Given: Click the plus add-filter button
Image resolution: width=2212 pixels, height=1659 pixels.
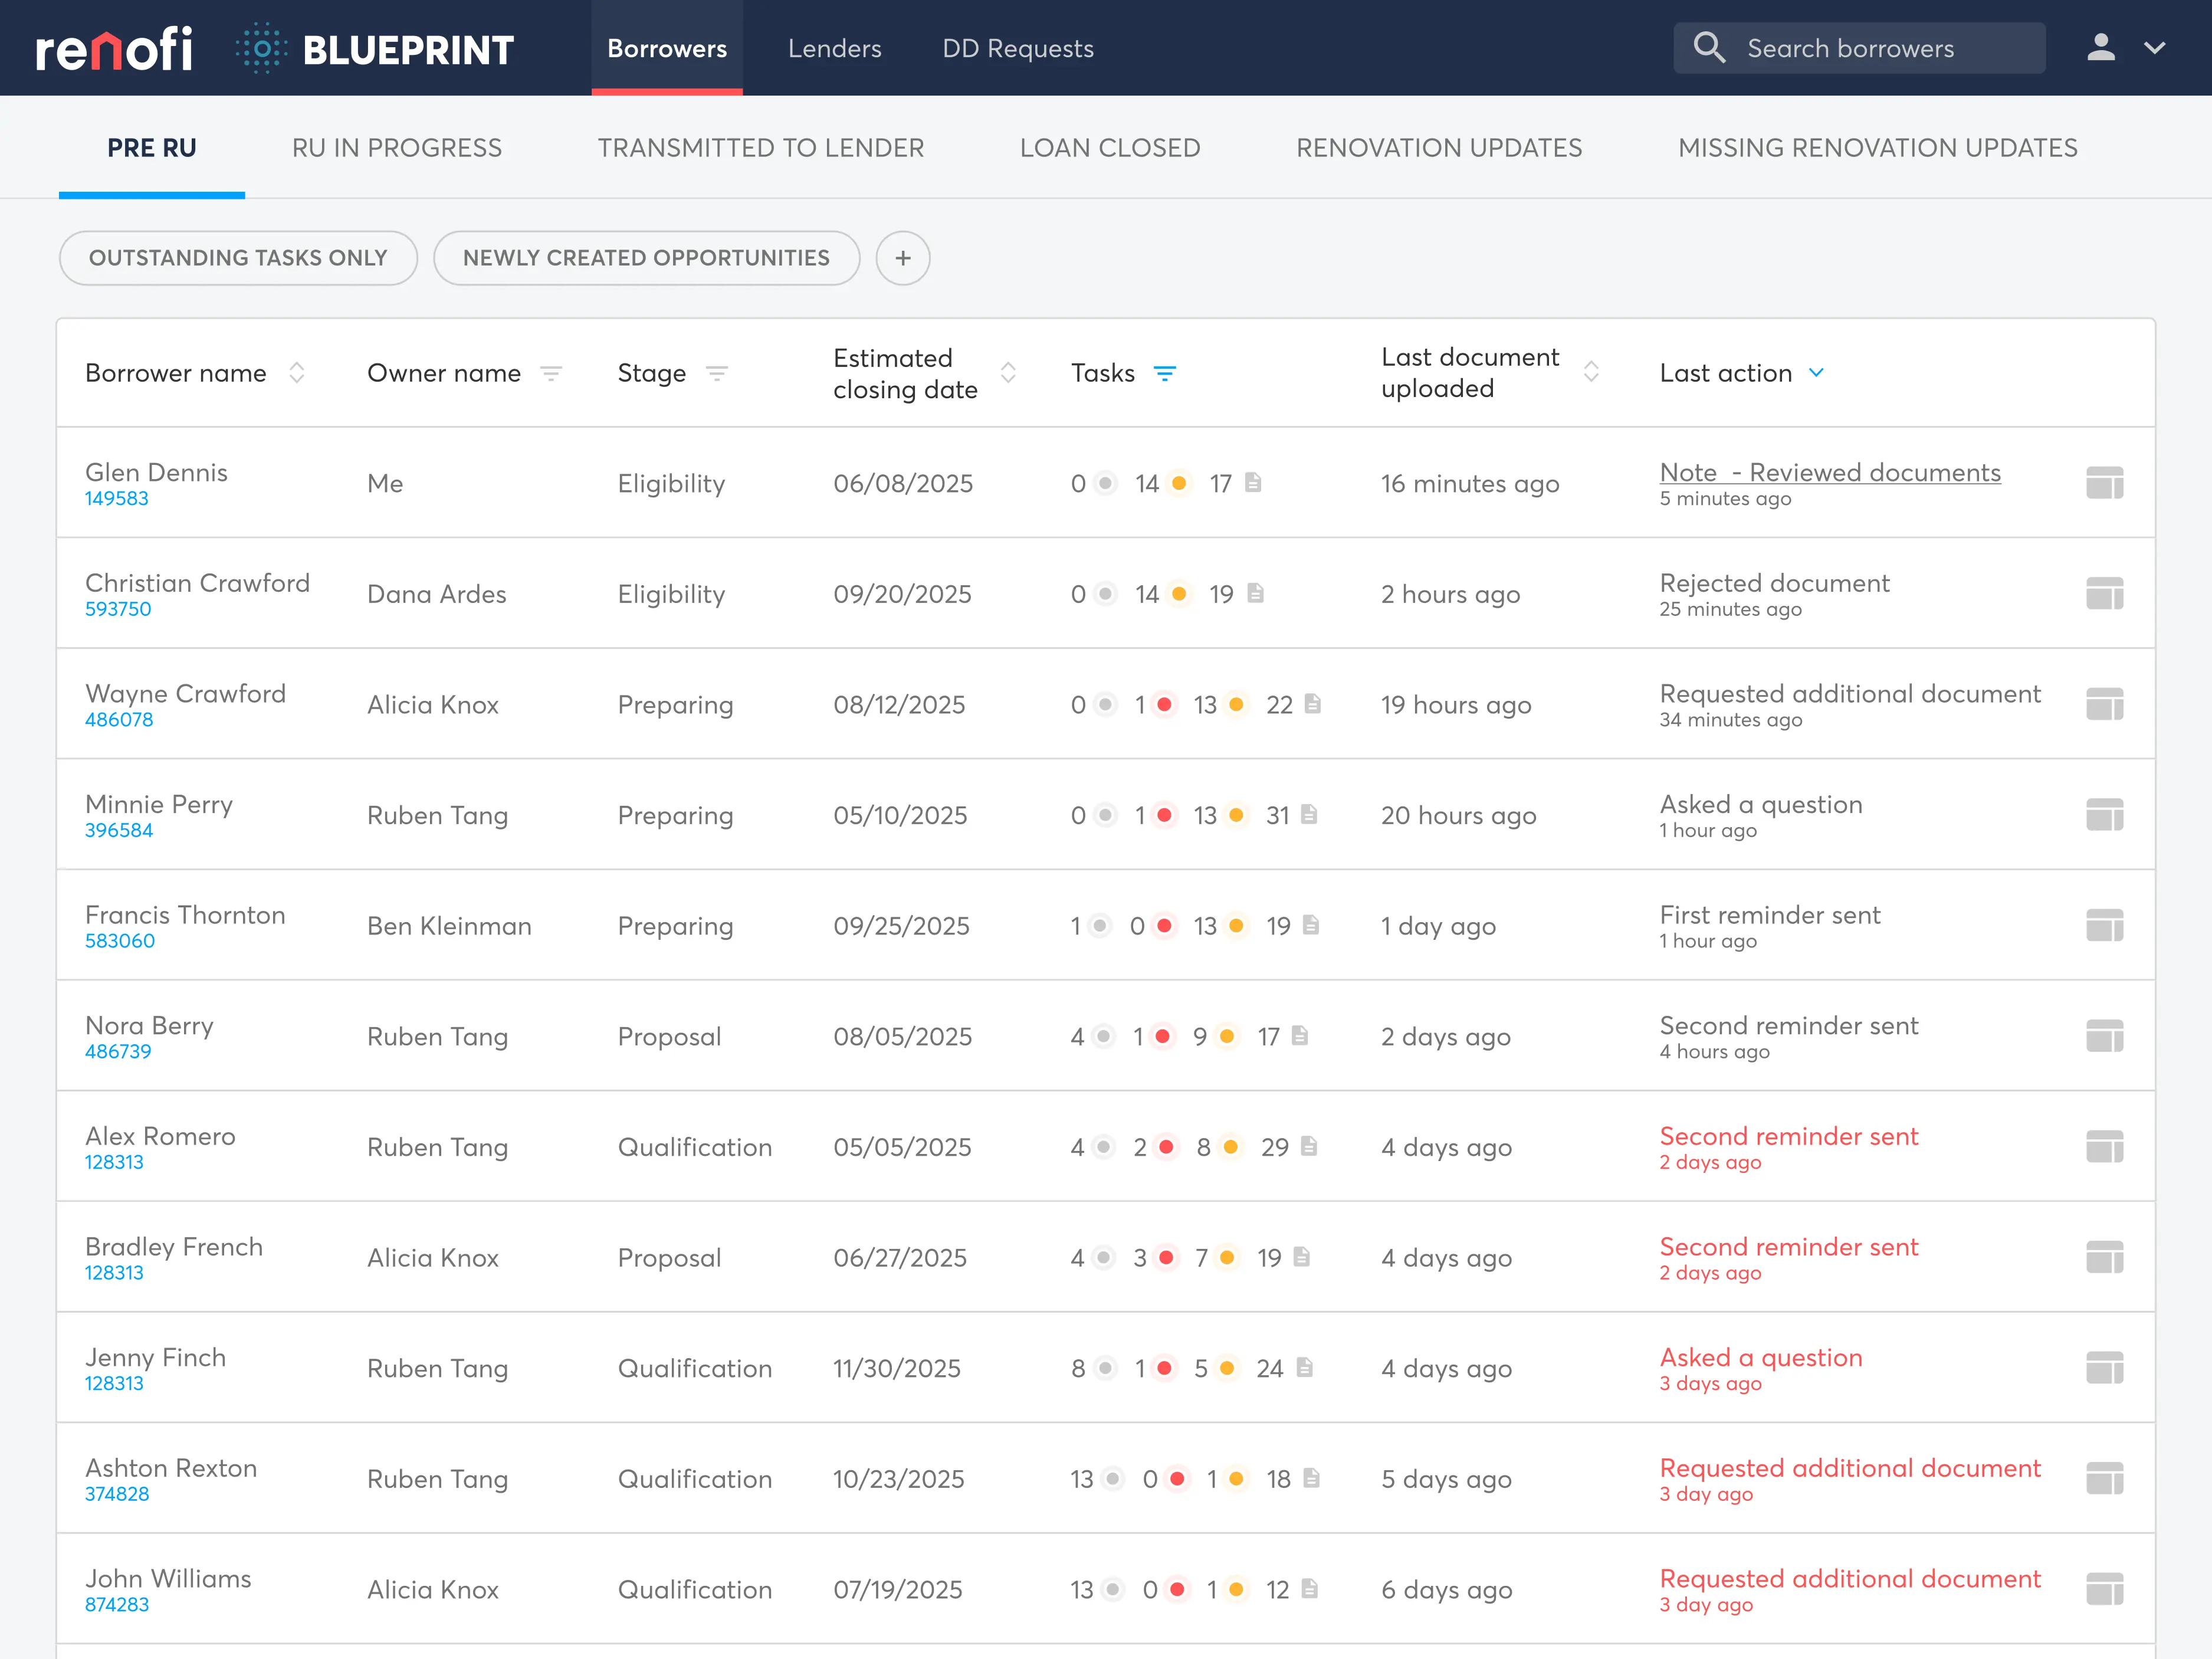Looking at the screenshot, I should 903,258.
